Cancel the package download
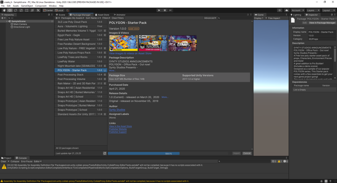The width and height of the screenshot is (337, 183). (247, 153)
